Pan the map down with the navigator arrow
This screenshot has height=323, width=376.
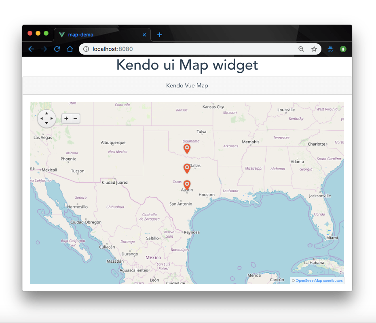pos(46,123)
